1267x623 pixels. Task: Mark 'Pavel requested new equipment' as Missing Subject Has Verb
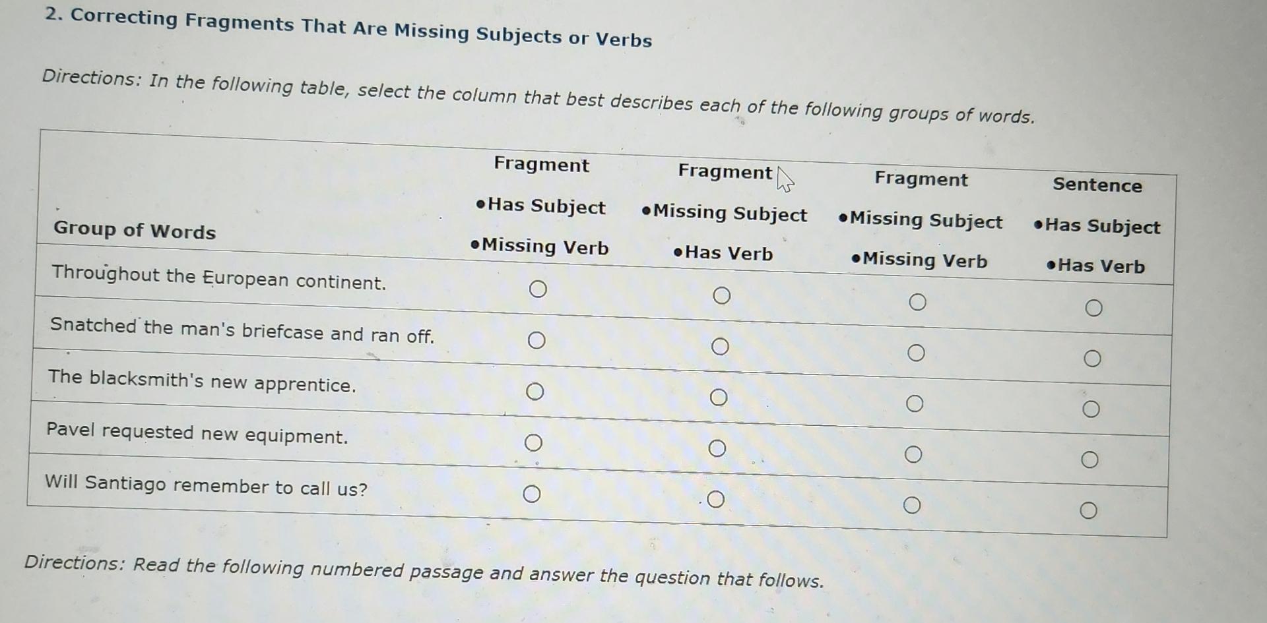coord(719,448)
